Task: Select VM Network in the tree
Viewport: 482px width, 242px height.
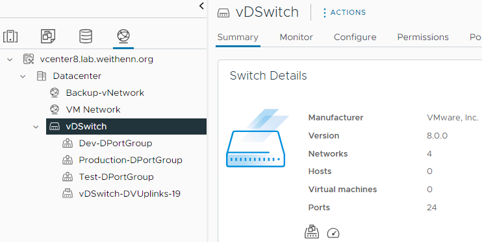Action: point(93,109)
